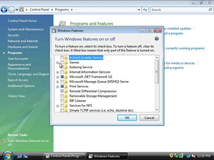Toggle Removable Storage Management checkbox
The height and width of the screenshot is (160, 214).
pos(62,96)
